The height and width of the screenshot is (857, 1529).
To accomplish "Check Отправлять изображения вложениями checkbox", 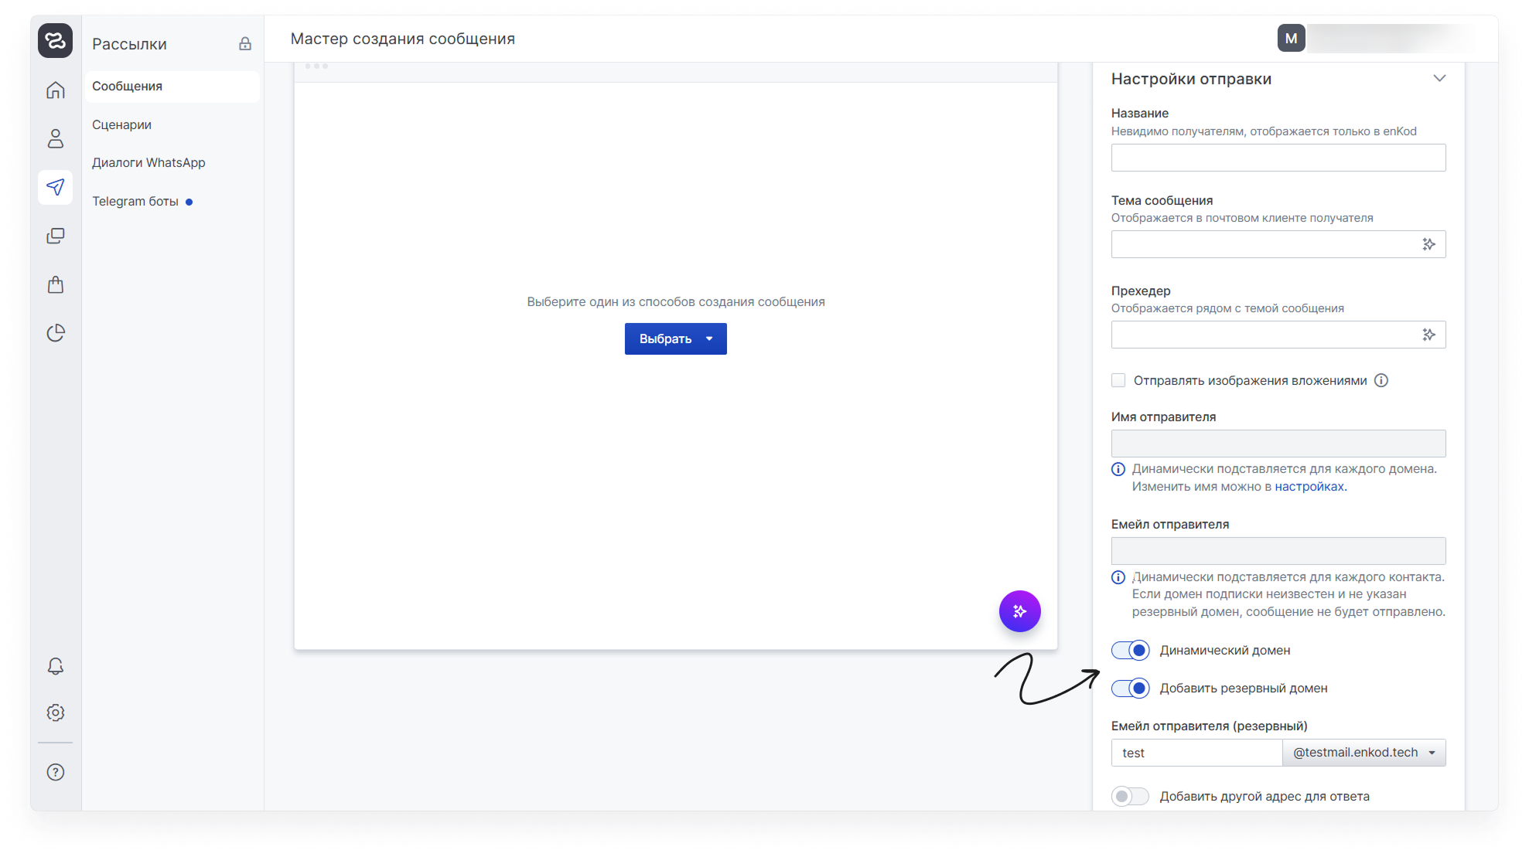I will click(1118, 380).
